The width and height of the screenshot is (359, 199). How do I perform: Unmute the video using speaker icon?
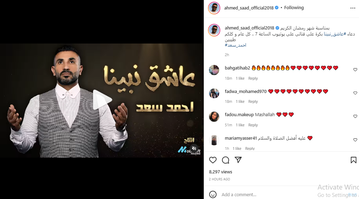coord(194,148)
